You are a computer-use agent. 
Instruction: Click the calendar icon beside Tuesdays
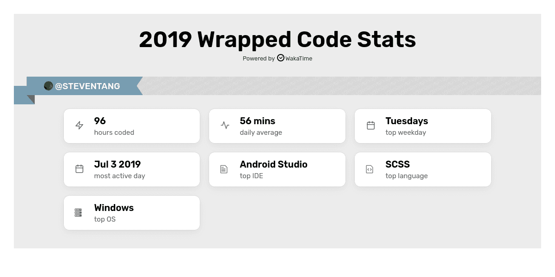pyautogui.click(x=371, y=126)
